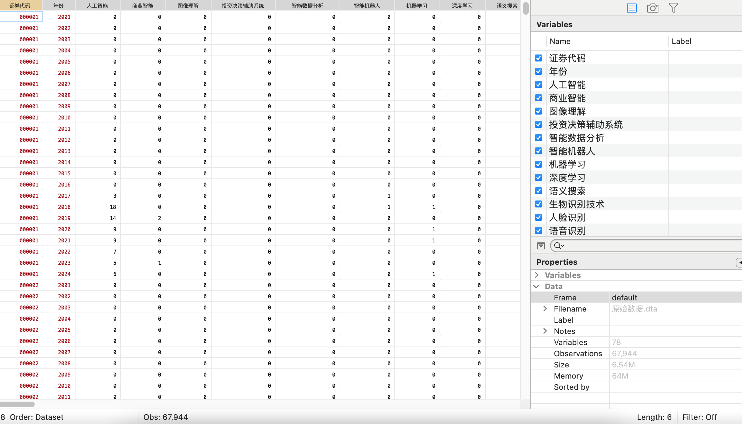Click the horizontal scrollbar thumb below the data grid

pos(17,404)
